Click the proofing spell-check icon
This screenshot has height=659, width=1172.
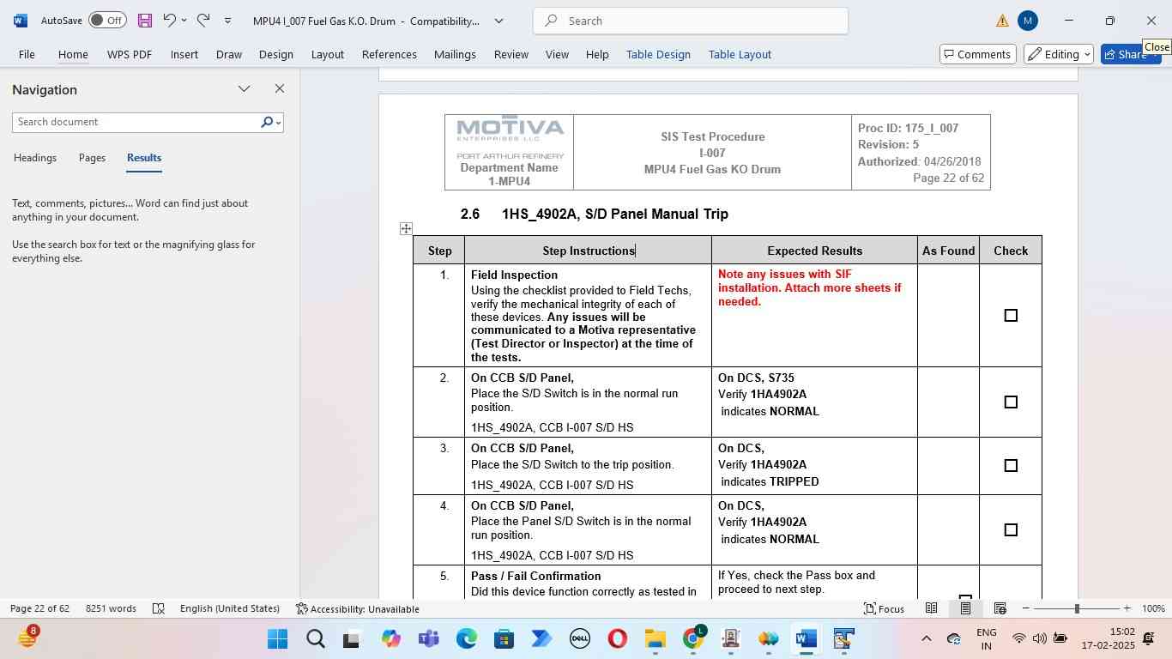pos(159,608)
